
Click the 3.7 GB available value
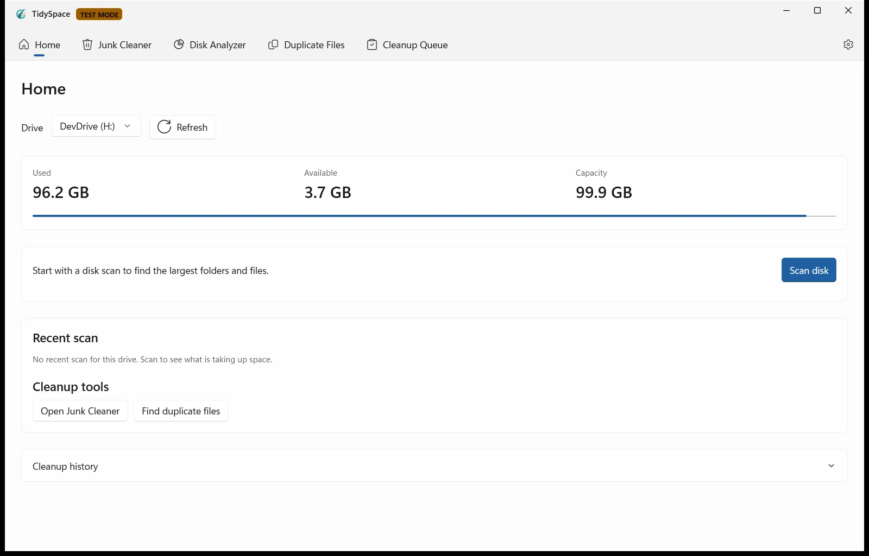tap(328, 193)
